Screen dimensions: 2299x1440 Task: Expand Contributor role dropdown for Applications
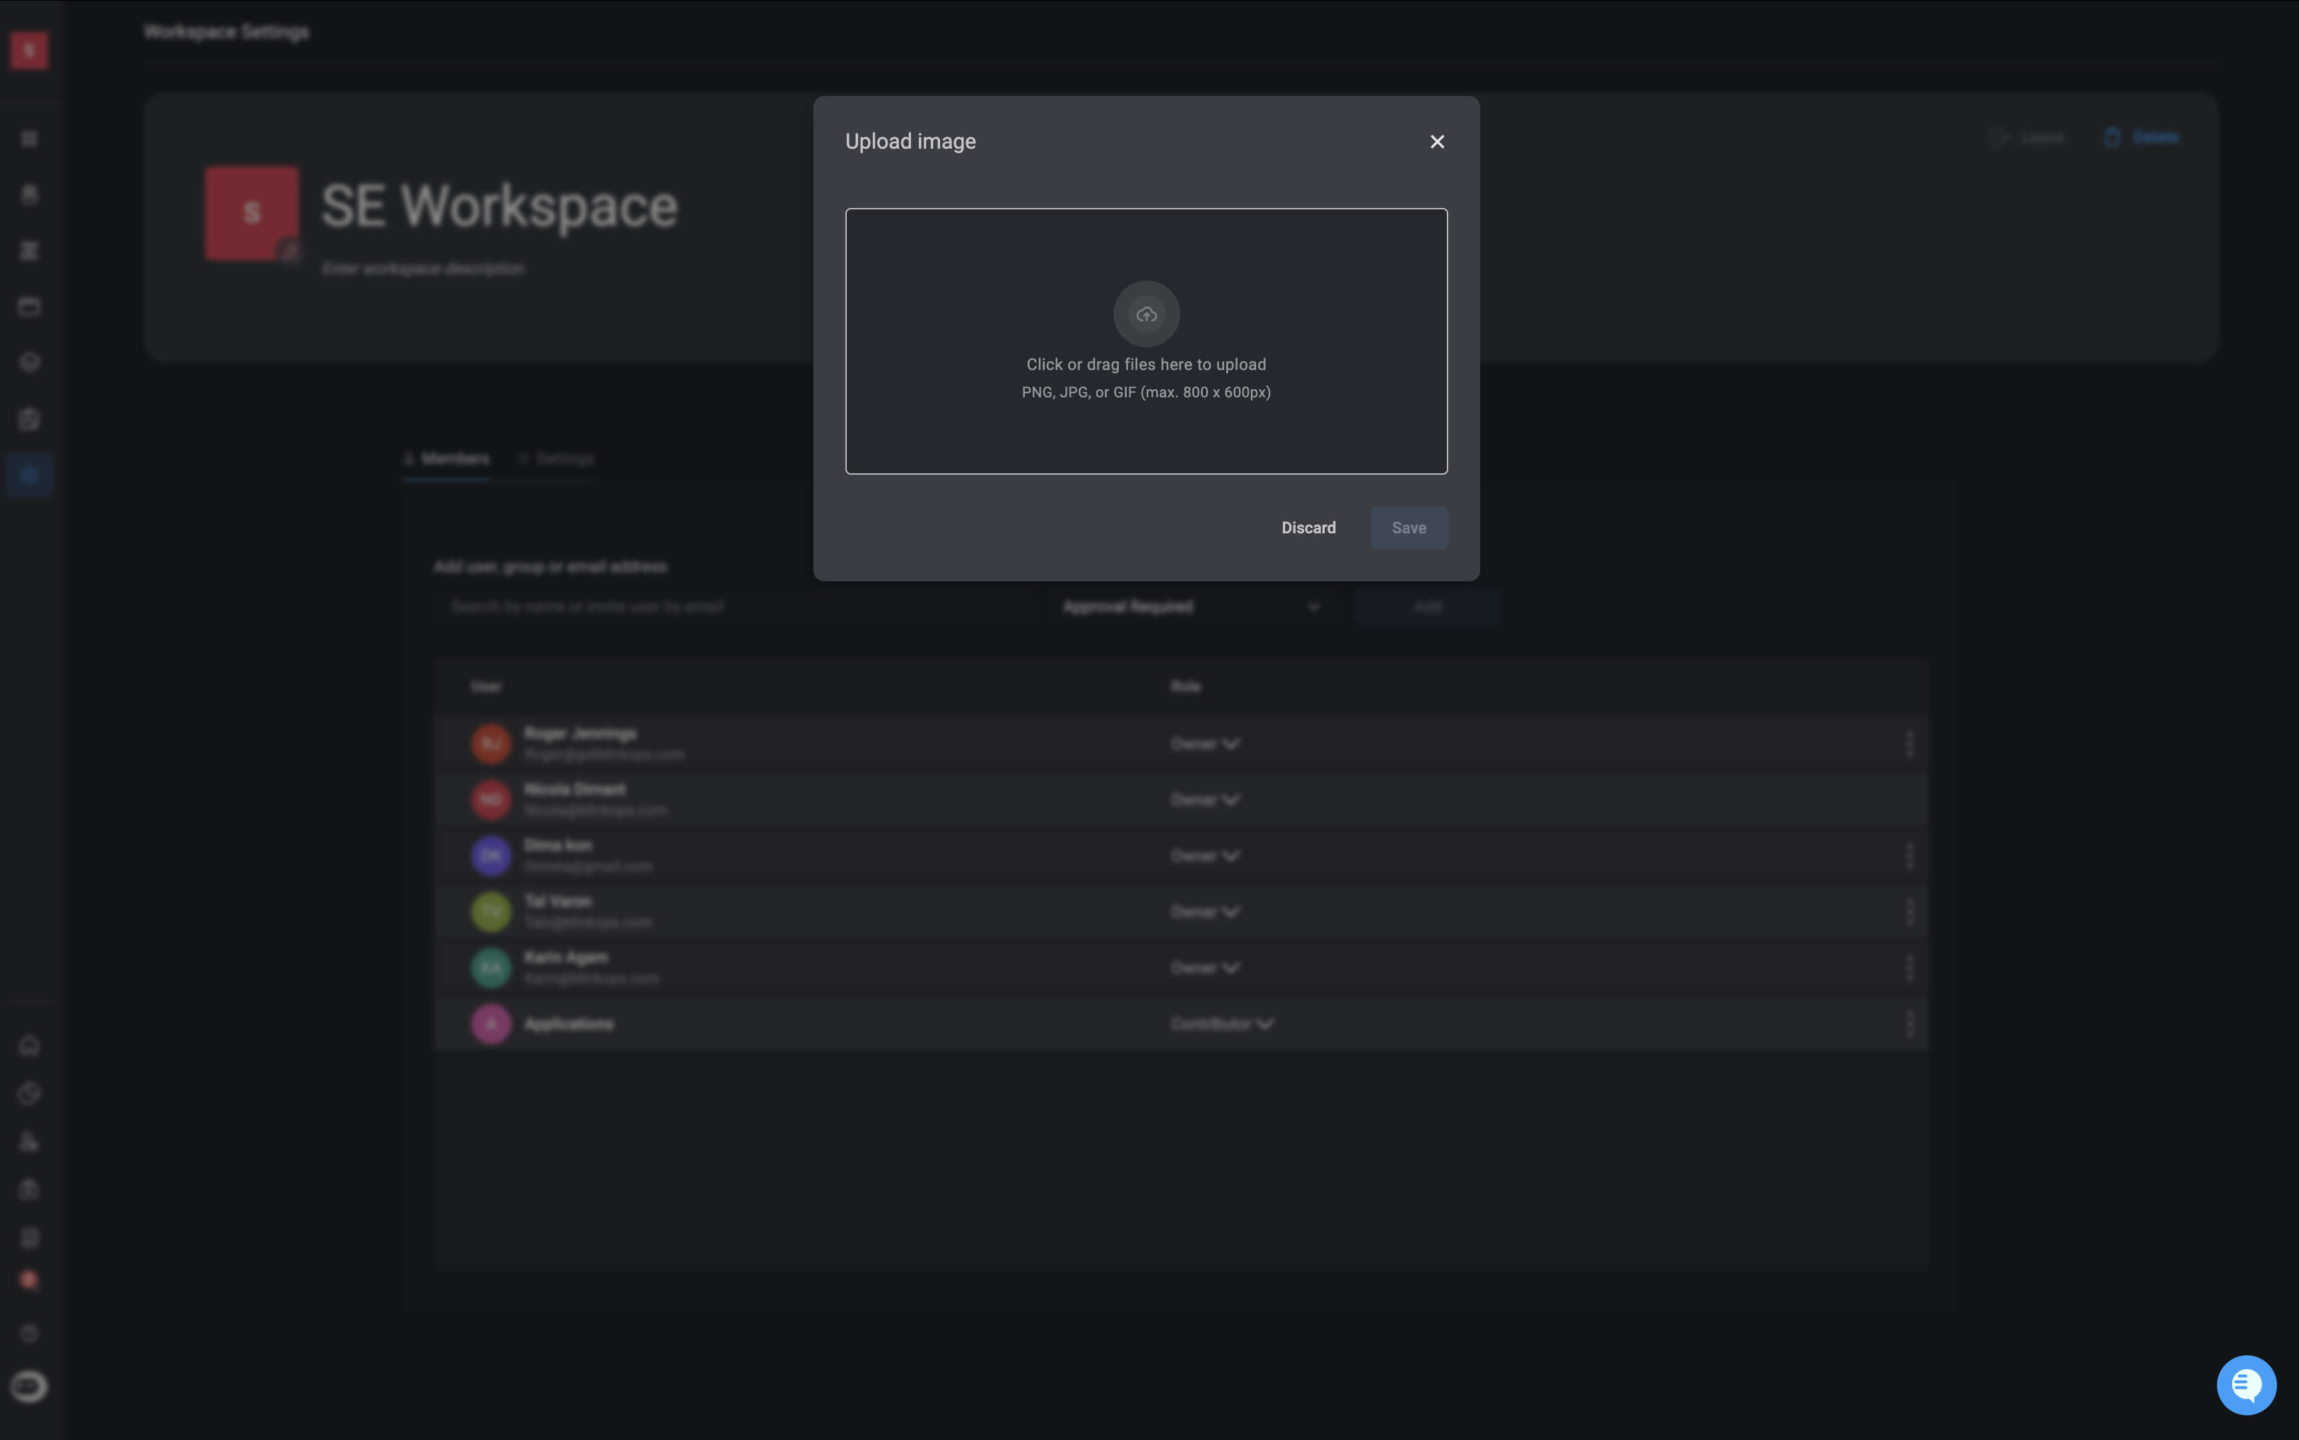[1221, 1024]
